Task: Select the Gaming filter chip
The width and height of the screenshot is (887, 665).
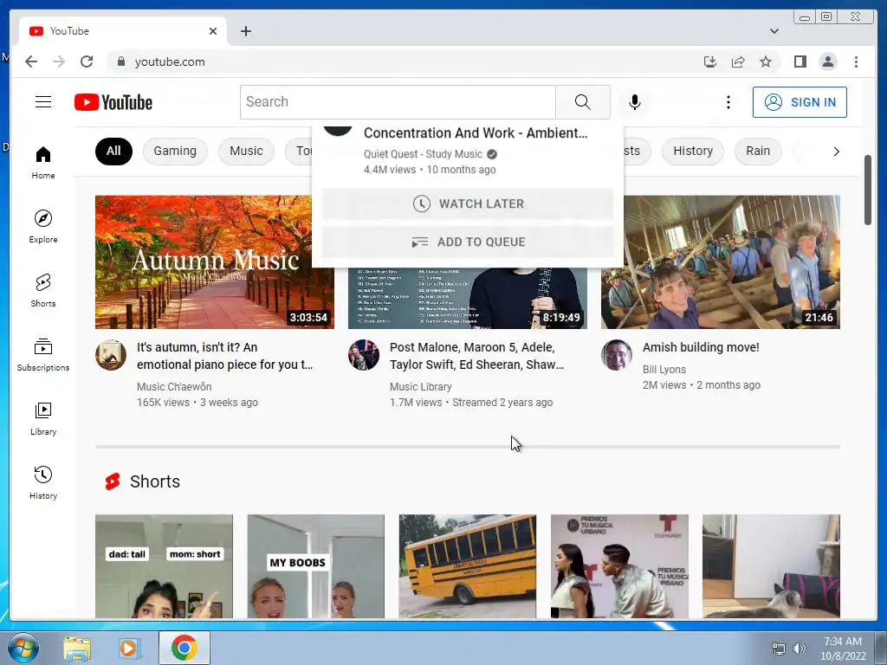Action: point(175,151)
